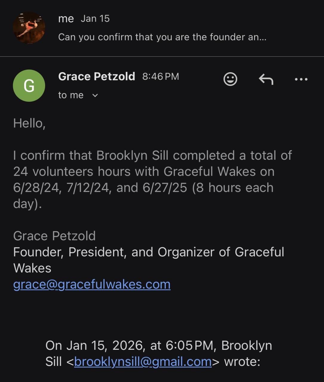324x382 pixels.
Task: Expand recipient details chevron beside 'to me'
Action: click(95, 95)
